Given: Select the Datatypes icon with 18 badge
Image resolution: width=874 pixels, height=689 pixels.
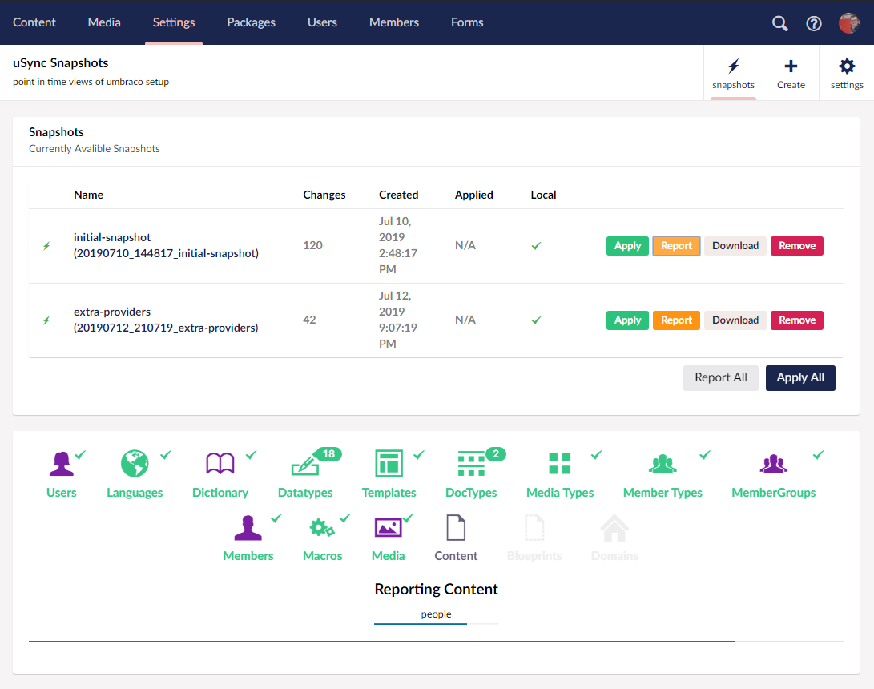Looking at the screenshot, I should point(305,465).
